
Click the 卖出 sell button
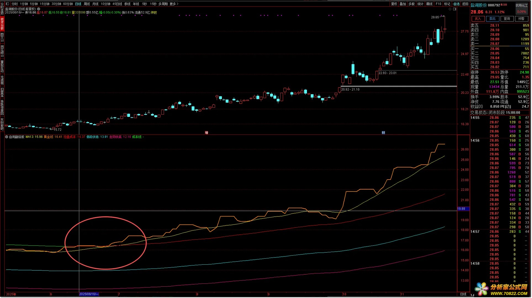pos(492,19)
